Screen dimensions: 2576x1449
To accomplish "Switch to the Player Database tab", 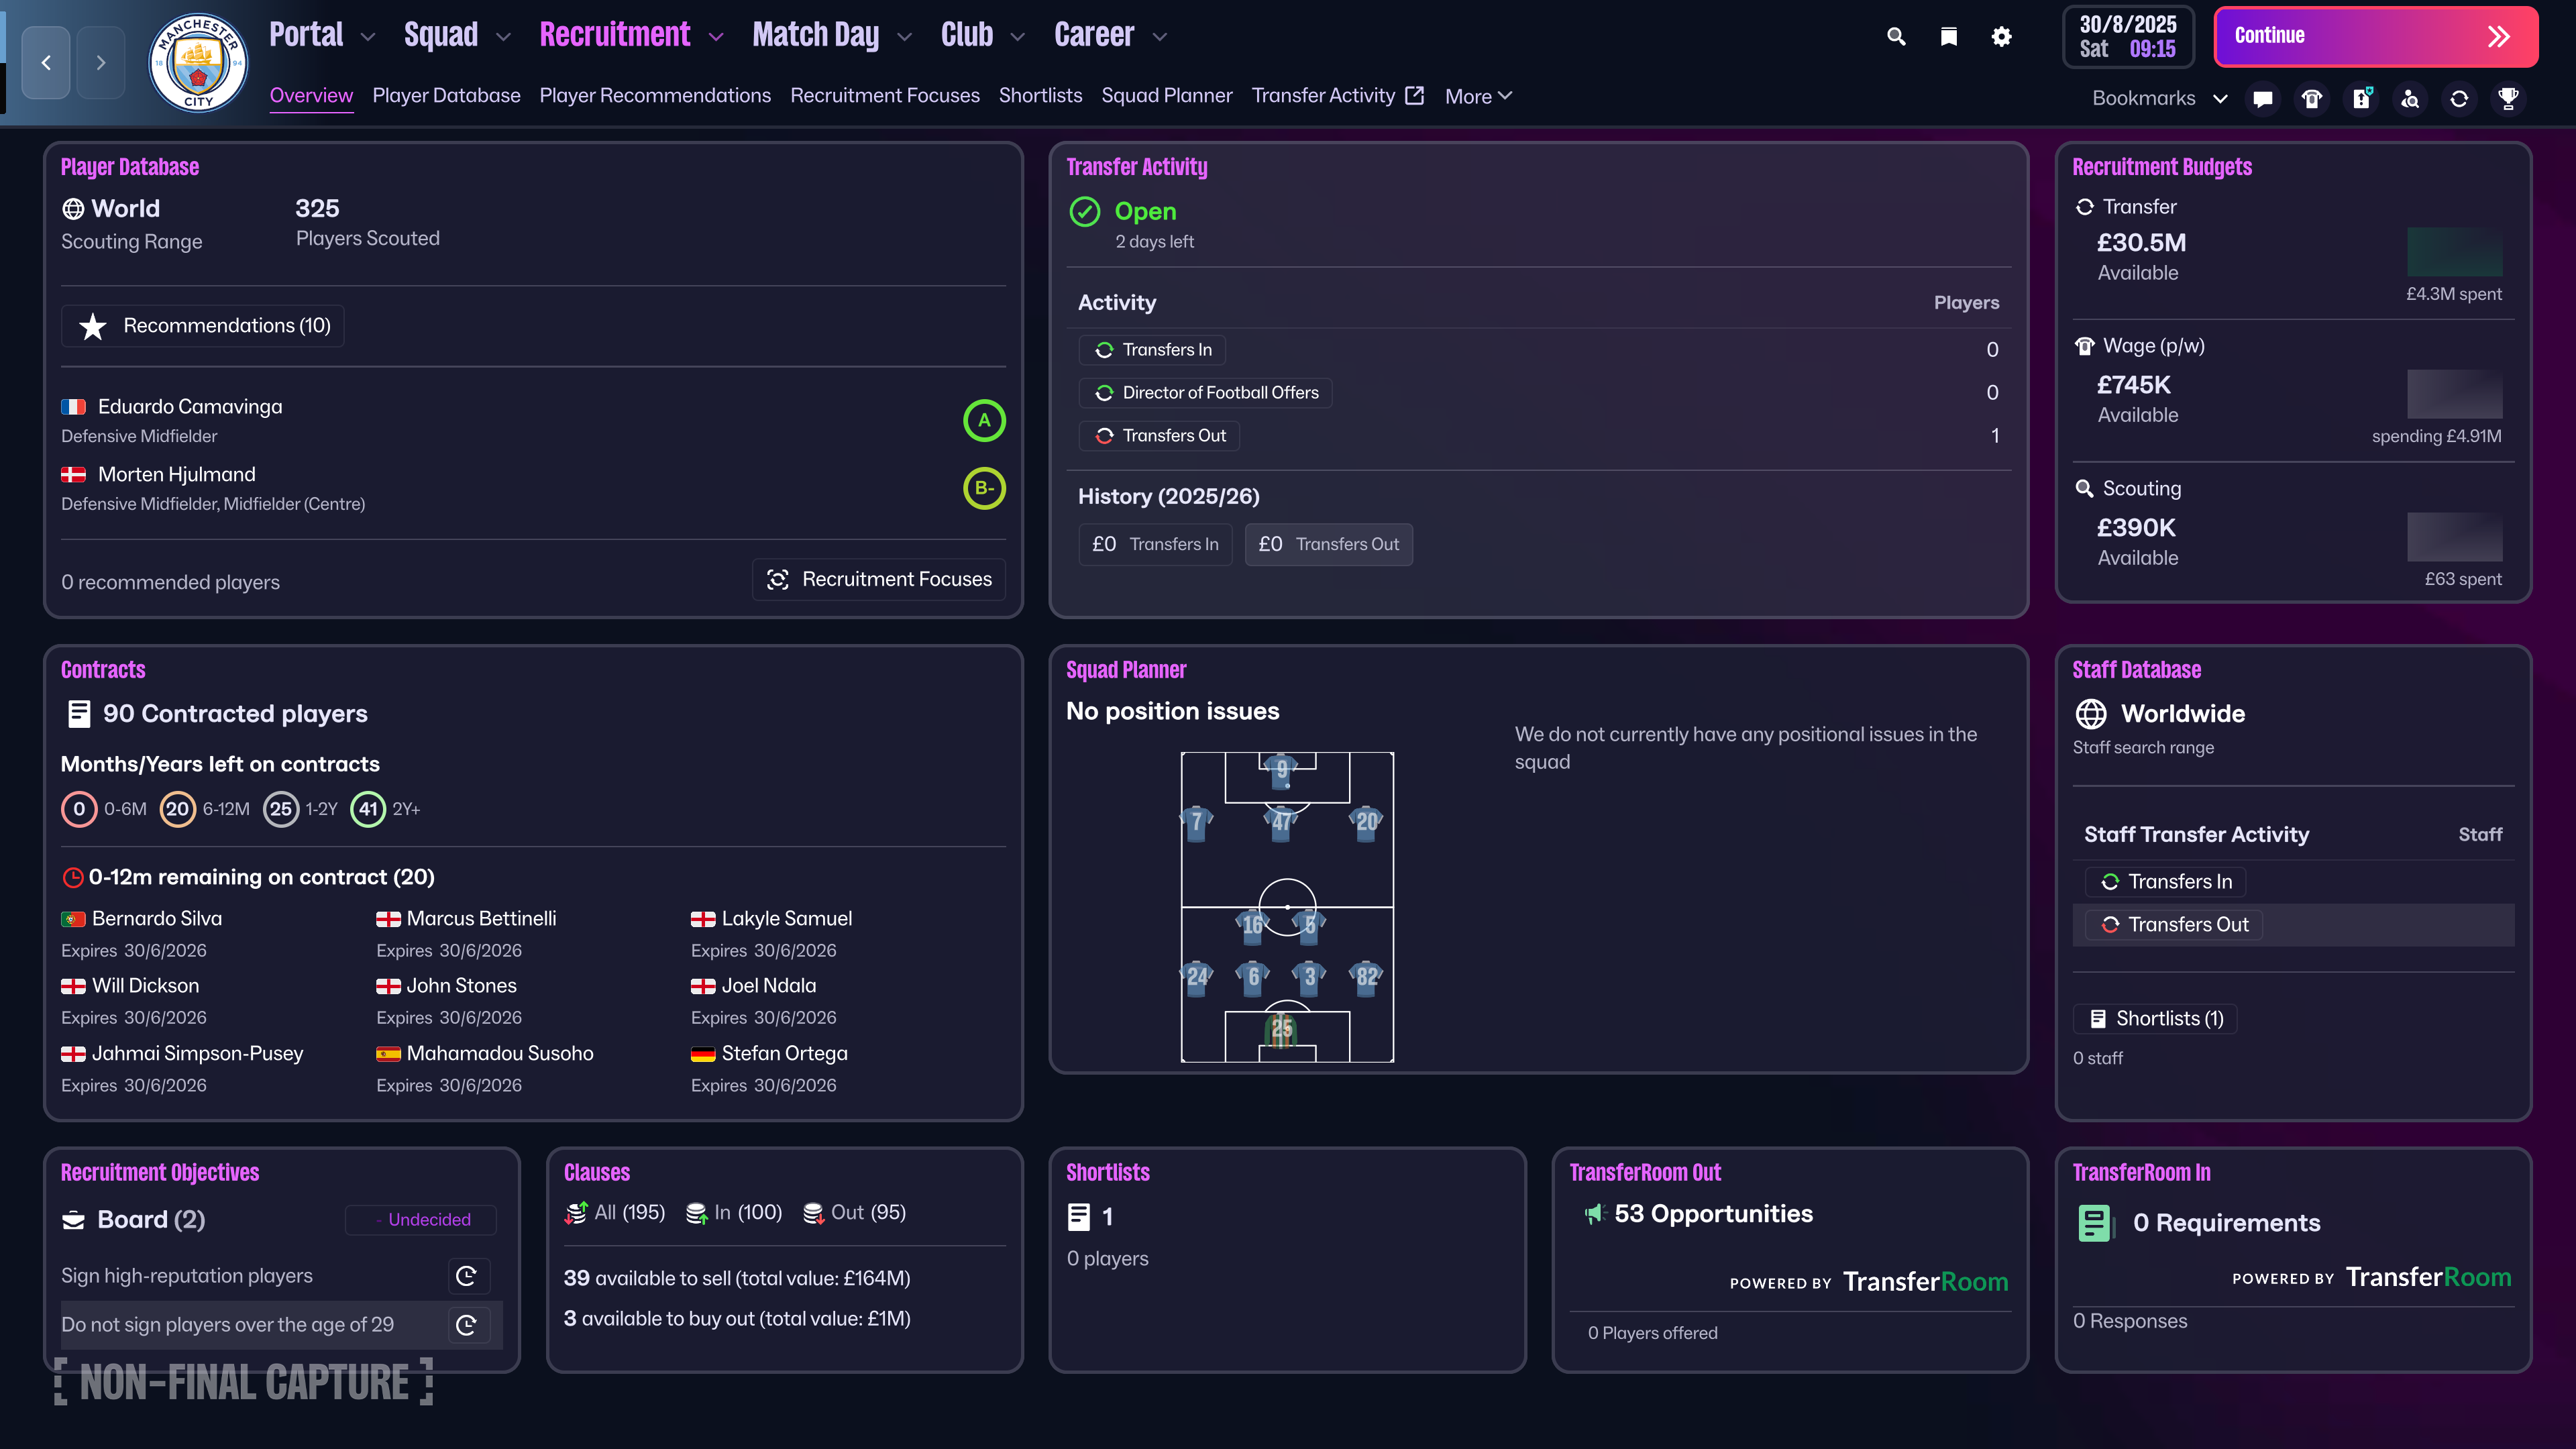I will 446,95.
